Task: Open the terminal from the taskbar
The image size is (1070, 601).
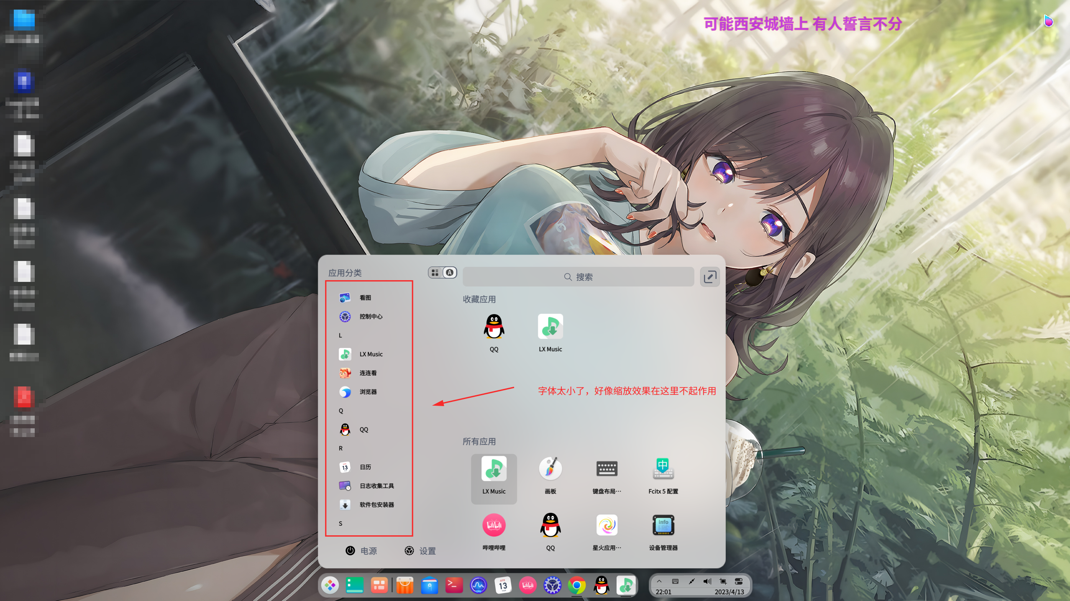Action: point(454,586)
